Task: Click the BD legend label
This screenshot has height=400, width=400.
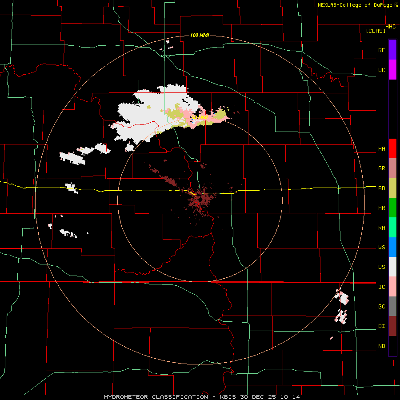Action: pyautogui.click(x=381, y=188)
